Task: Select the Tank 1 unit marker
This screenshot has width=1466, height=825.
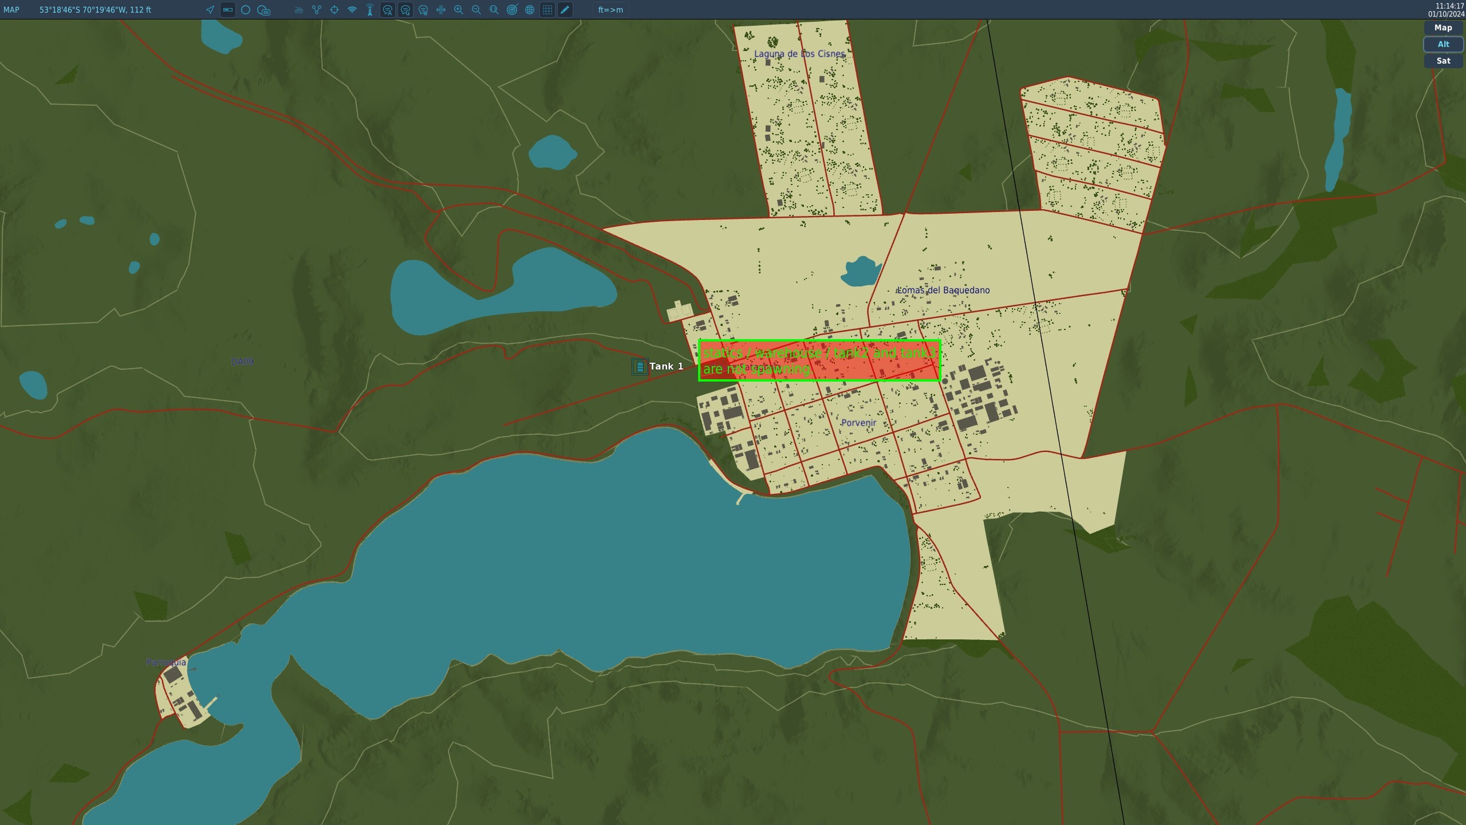Action: pyautogui.click(x=640, y=367)
